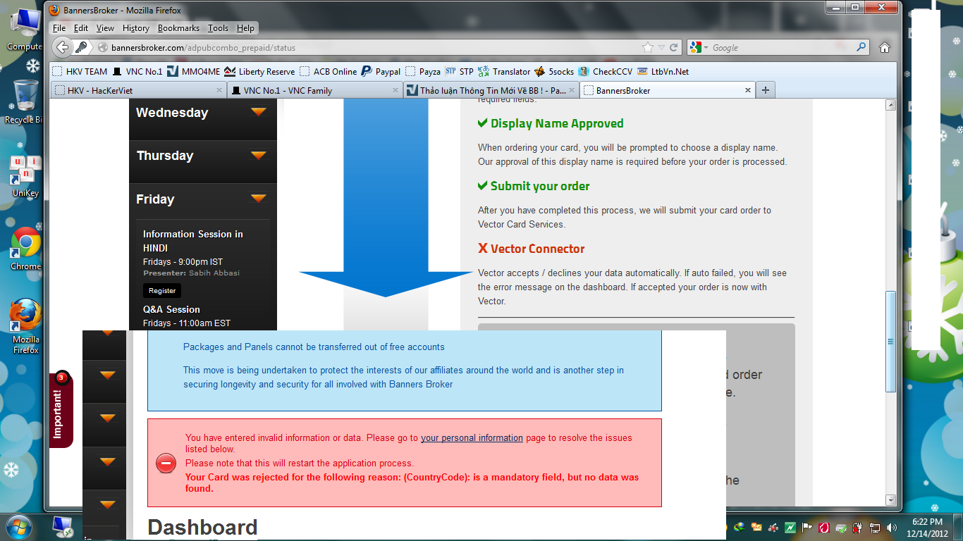Open the Windows Start menu
This screenshot has height=541, width=963.
[18, 527]
